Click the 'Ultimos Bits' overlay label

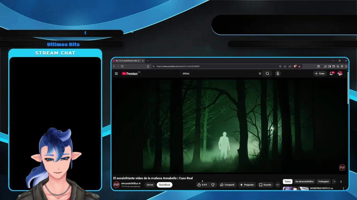click(63, 44)
